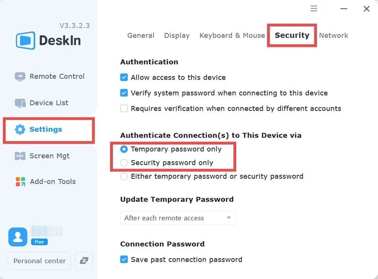Click the Settings gear icon
This screenshot has height=279, width=378.
pos(20,129)
